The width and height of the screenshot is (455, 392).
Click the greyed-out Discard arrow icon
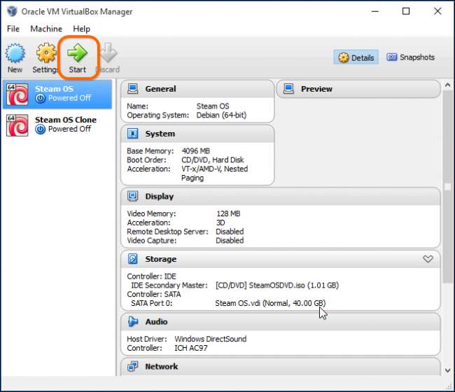[108, 52]
